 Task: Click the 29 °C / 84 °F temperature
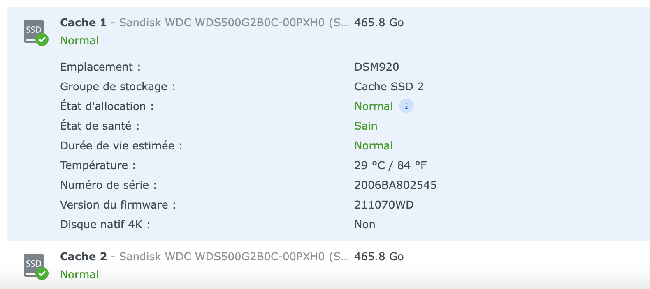click(x=390, y=165)
